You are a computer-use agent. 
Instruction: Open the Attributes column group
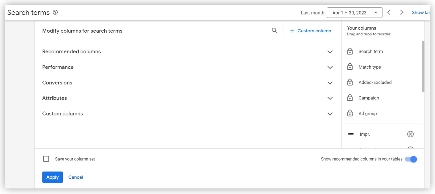[187, 98]
